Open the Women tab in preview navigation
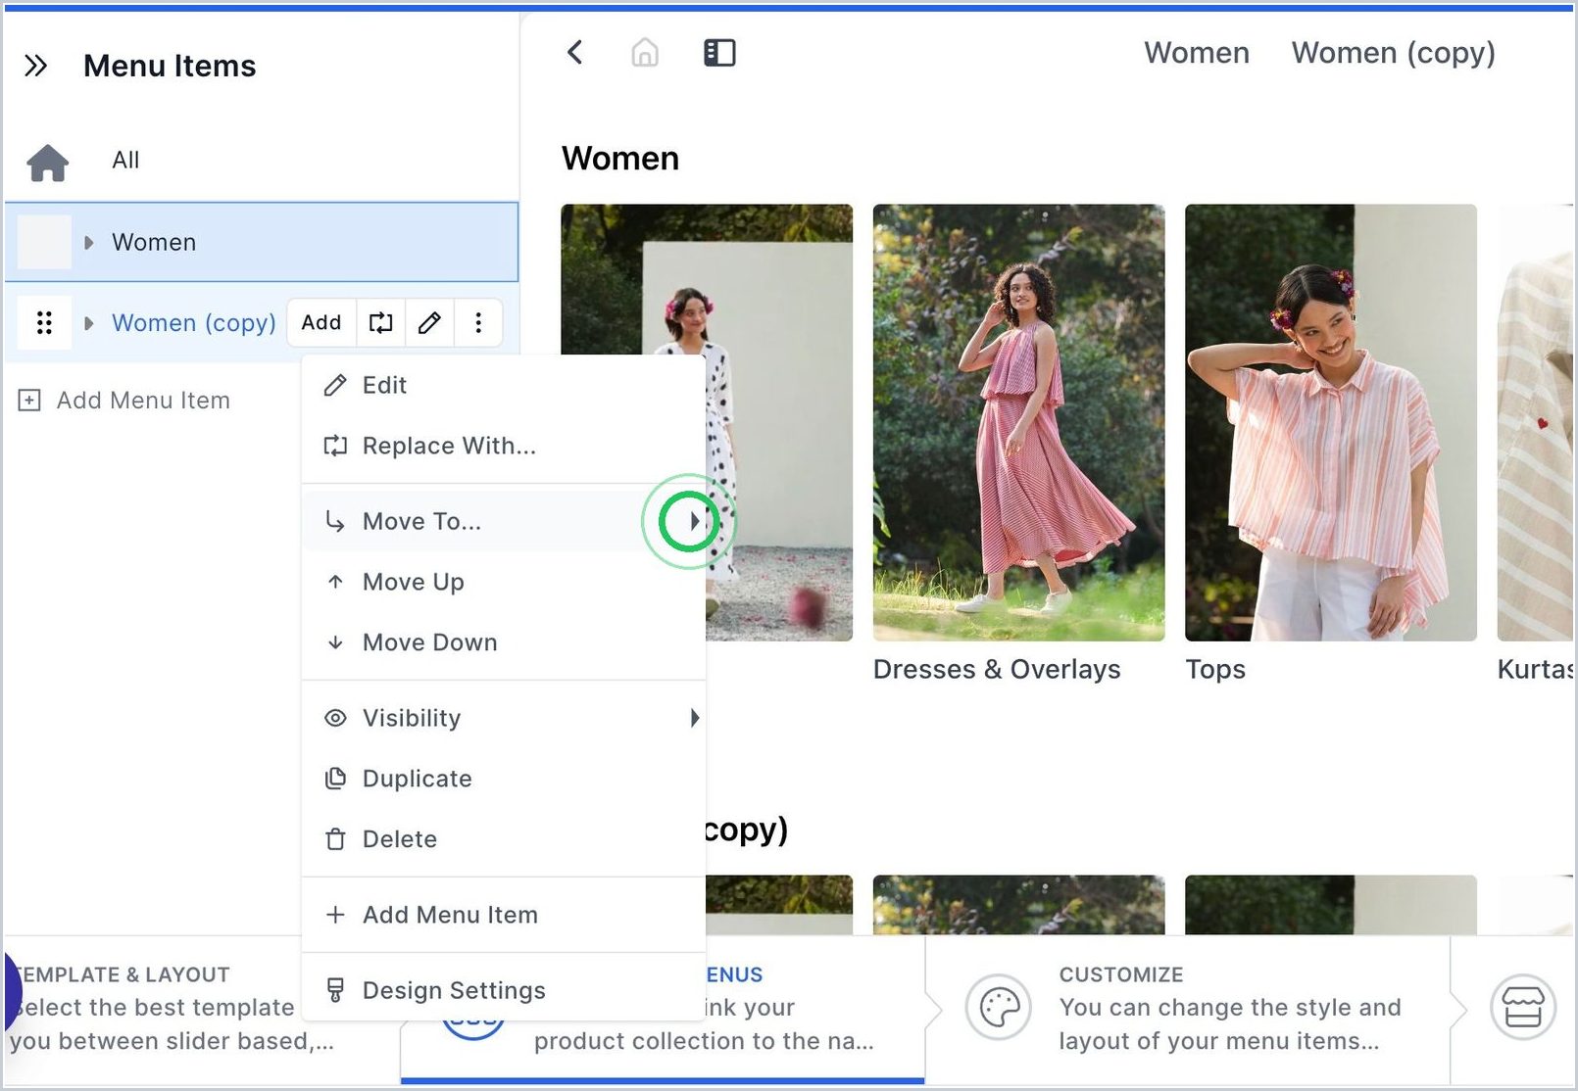Image resolution: width=1578 pixels, height=1091 pixels. (x=1197, y=53)
